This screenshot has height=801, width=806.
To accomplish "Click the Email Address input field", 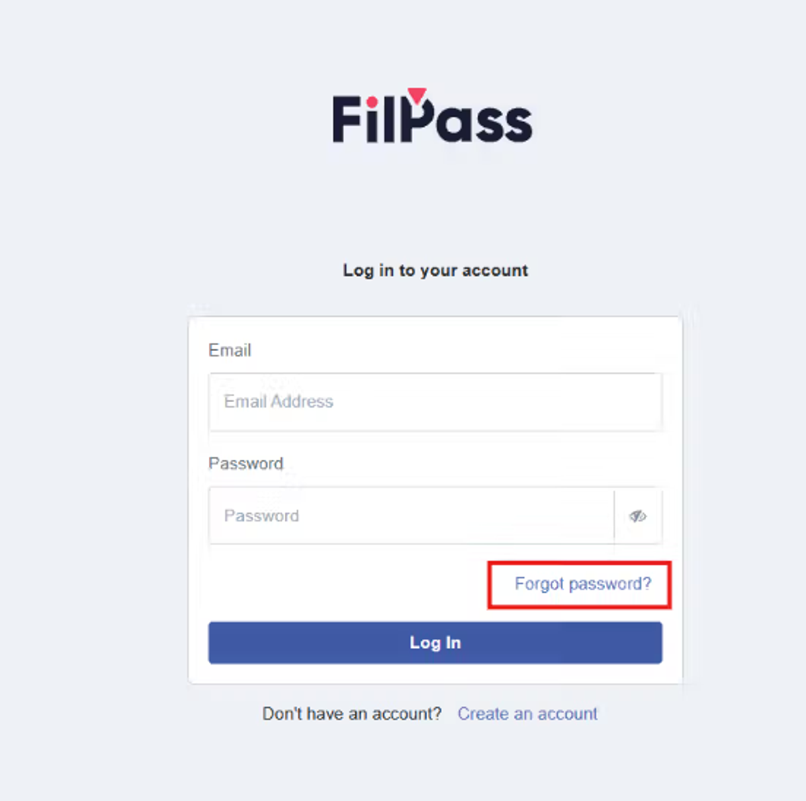I will pyautogui.click(x=435, y=402).
